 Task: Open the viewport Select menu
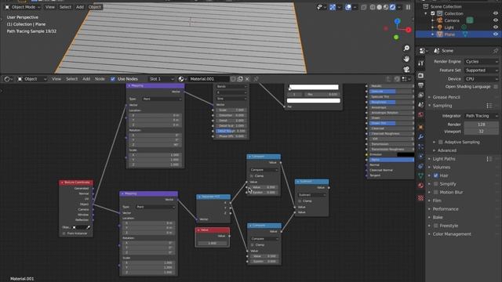(x=65, y=7)
